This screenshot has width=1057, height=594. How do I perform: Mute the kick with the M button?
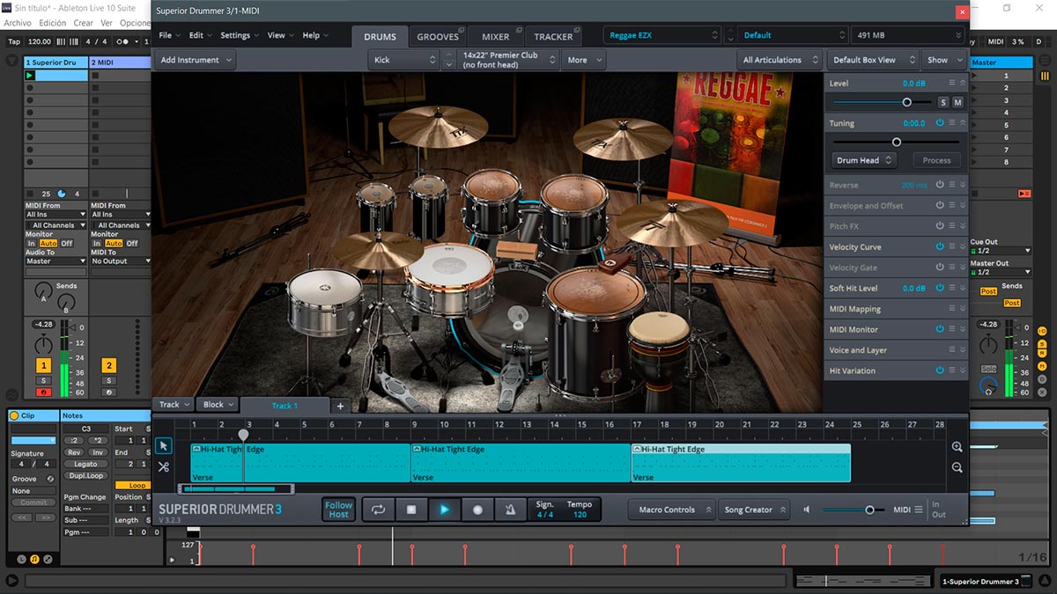pos(957,103)
